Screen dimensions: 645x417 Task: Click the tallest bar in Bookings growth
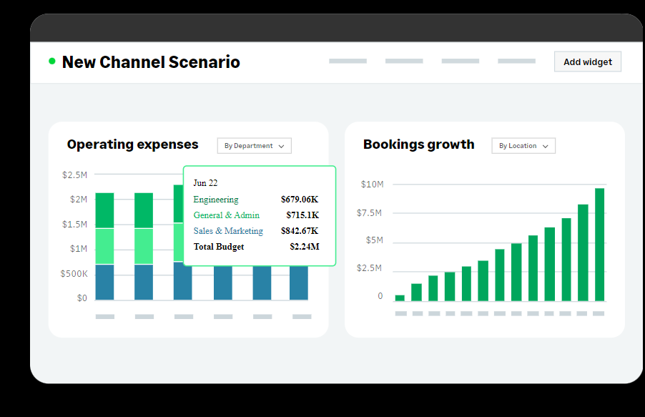[599, 244]
